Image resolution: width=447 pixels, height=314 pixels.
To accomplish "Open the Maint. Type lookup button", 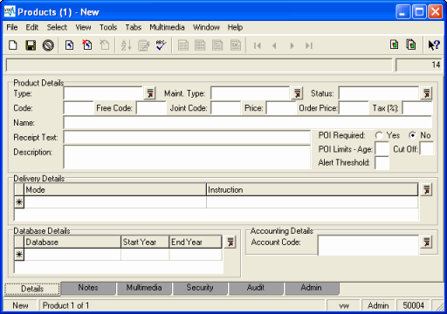I will (x=297, y=93).
